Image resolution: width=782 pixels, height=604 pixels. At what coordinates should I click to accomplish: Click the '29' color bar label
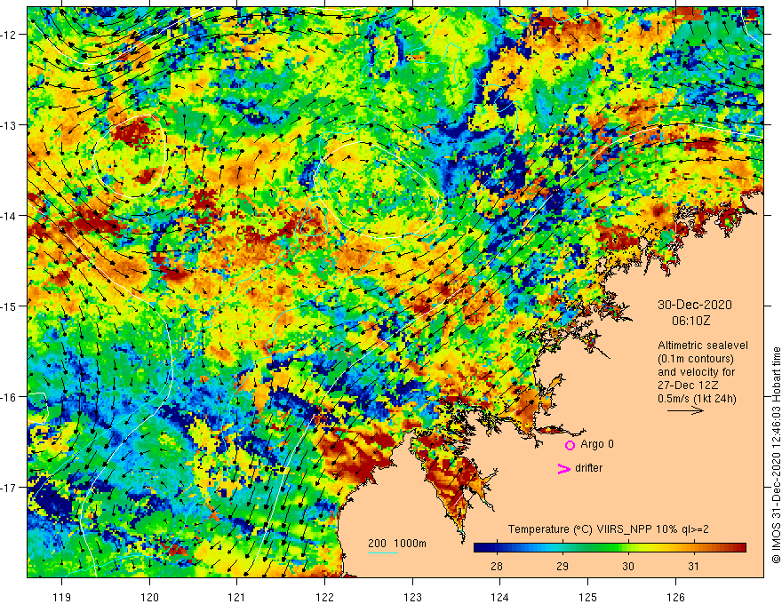point(563,566)
